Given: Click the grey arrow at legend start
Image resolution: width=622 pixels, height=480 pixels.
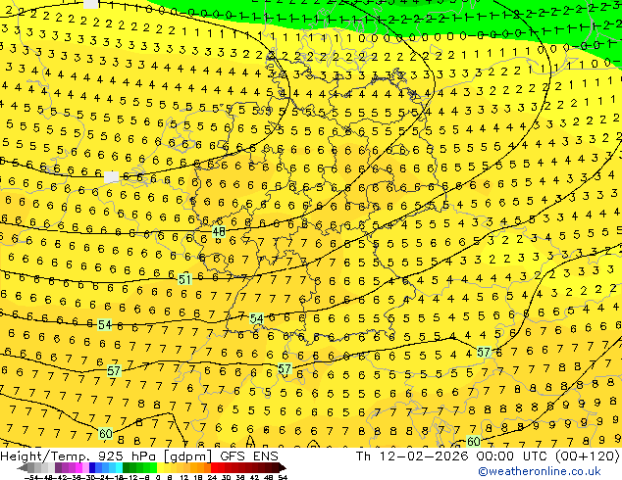Looking at the screenshot, I should [x=22, y=468].
